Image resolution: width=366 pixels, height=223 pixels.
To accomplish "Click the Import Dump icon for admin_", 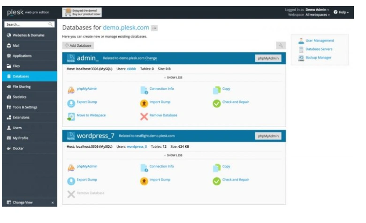I will pyautogui.click(x=144, y=103).
